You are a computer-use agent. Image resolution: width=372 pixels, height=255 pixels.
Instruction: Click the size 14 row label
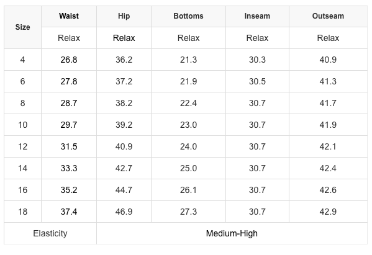click(x=22, y=169)
